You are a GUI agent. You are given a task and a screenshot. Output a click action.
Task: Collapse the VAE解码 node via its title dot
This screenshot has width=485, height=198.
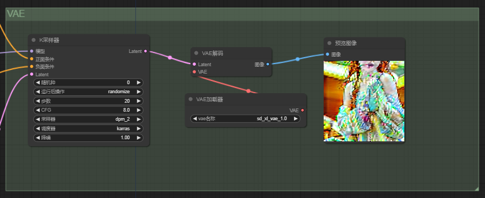196,53
